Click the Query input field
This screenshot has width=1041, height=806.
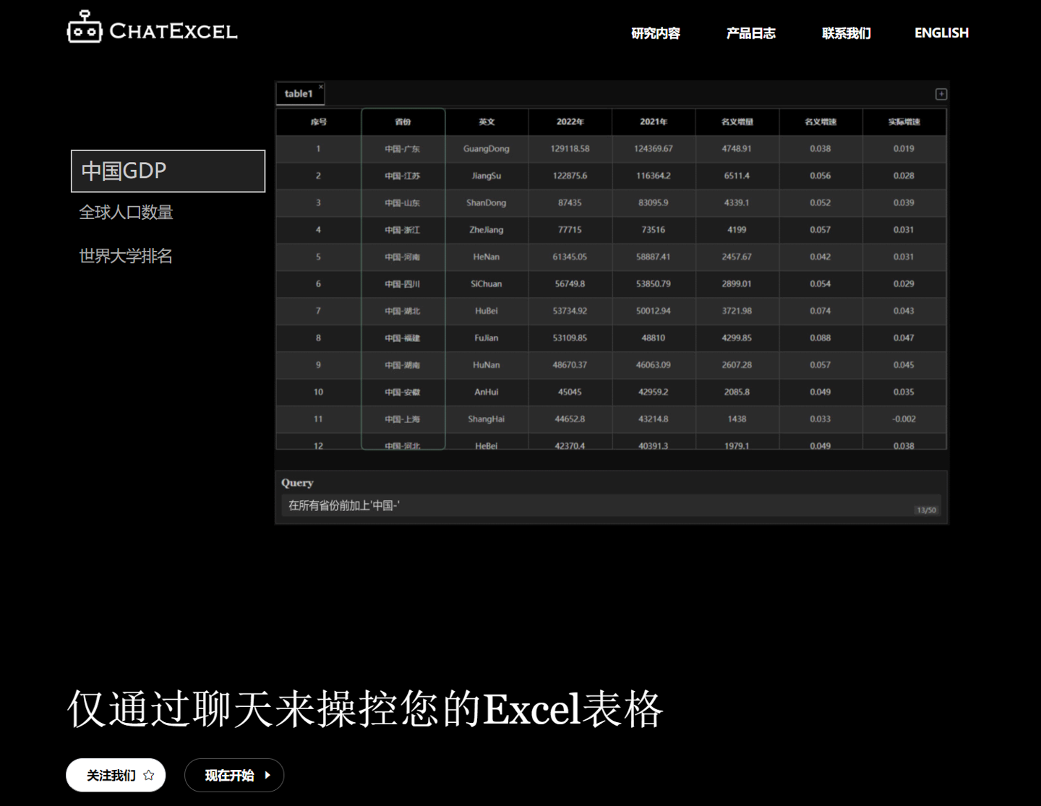611,505
